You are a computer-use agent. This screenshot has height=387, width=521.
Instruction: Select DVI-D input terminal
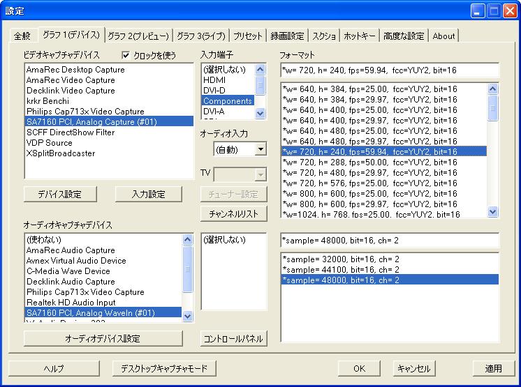[228, 91]
